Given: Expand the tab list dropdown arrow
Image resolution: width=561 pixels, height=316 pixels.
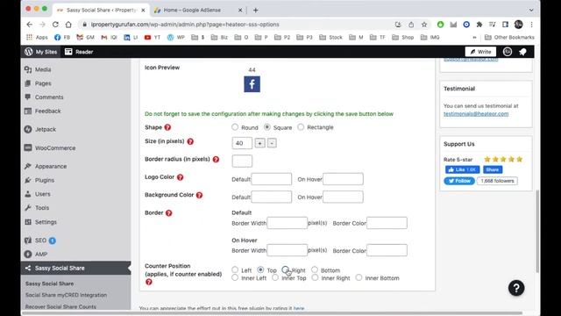Looking at the screenshot, I should point(531,10).
